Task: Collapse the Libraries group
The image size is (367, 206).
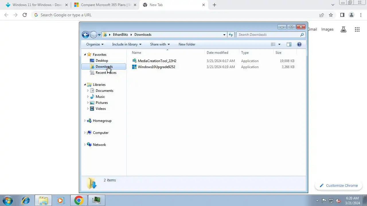Action: point(85,85)
